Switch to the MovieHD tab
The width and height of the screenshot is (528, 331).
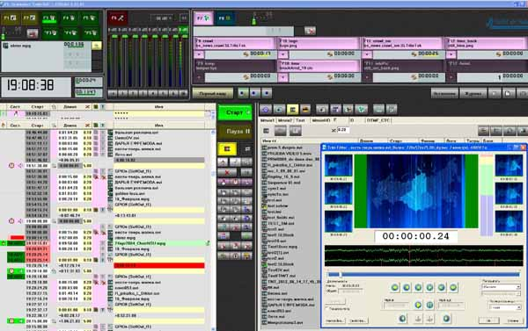(x=320, y=120)
